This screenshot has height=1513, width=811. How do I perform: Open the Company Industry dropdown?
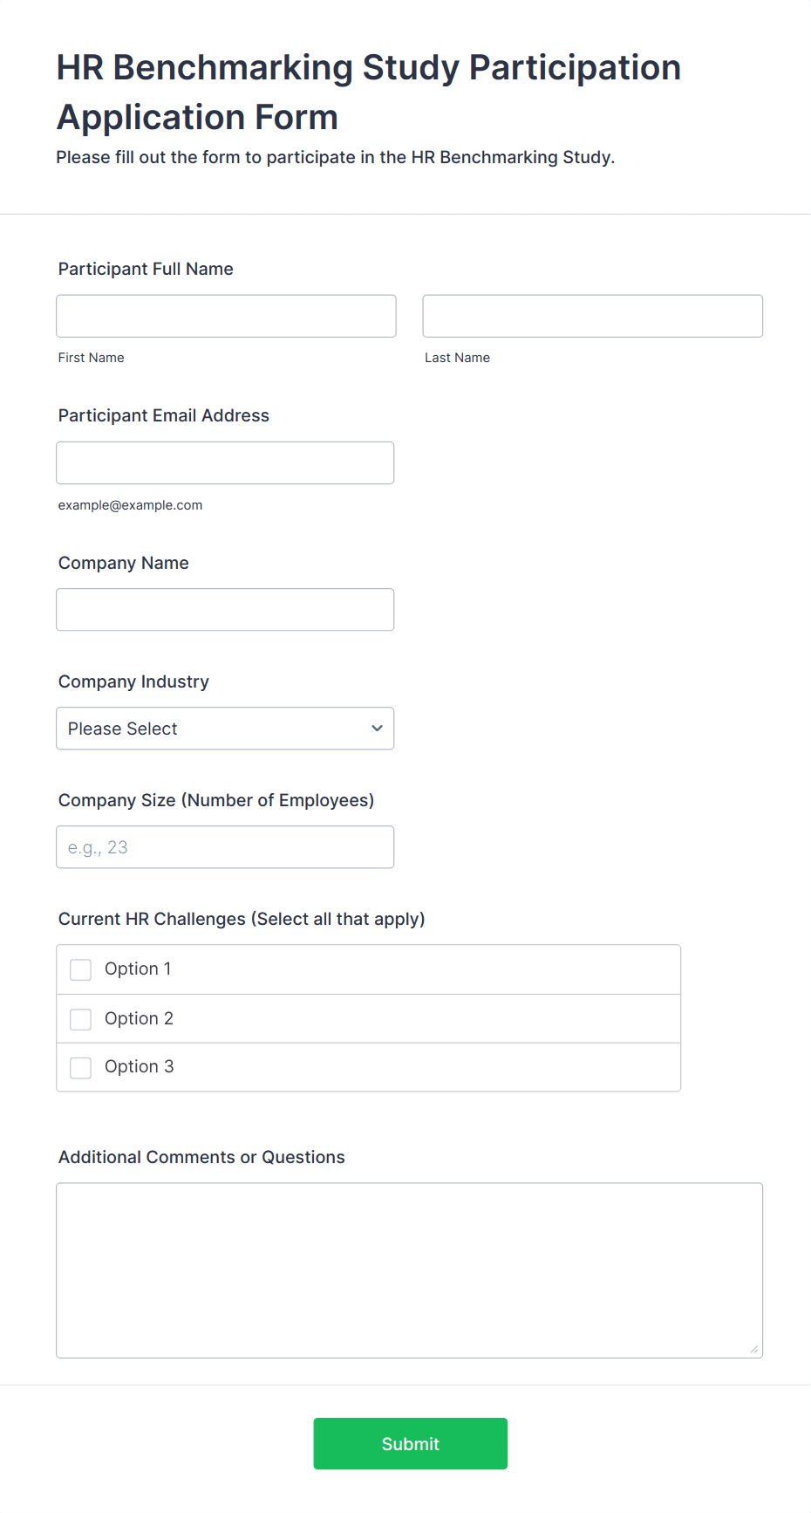click(x=225, y=728)
